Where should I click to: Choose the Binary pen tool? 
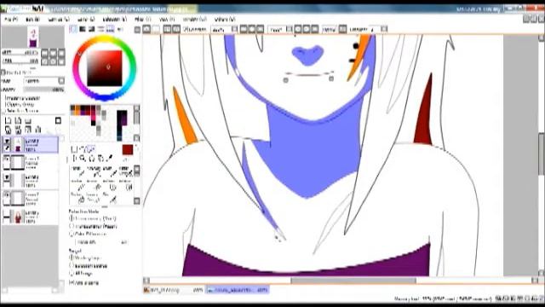pos(93,199)
